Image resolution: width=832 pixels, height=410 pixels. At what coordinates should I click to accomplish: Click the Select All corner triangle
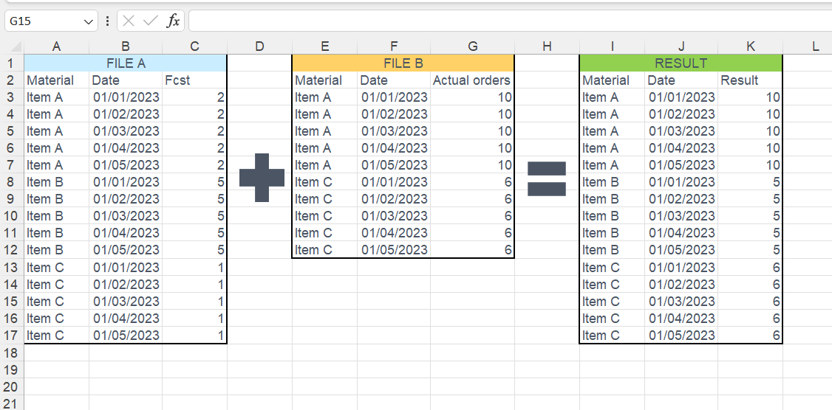[x=13, y=46]
